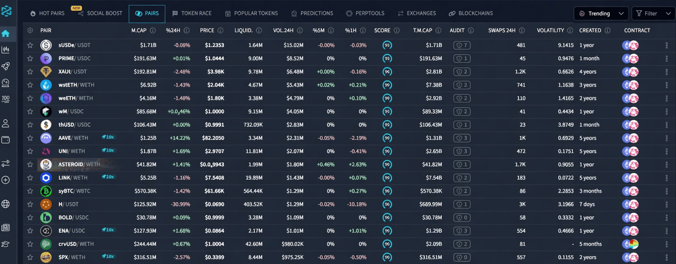Click the 10x leverage badge for LINK
Image resolution: width=676 pixels, height=264 pixels.
108,177
